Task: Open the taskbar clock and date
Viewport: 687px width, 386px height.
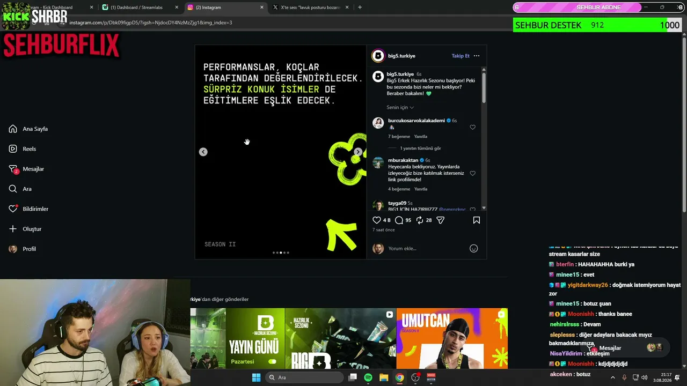Action: [x=662, y=377]
